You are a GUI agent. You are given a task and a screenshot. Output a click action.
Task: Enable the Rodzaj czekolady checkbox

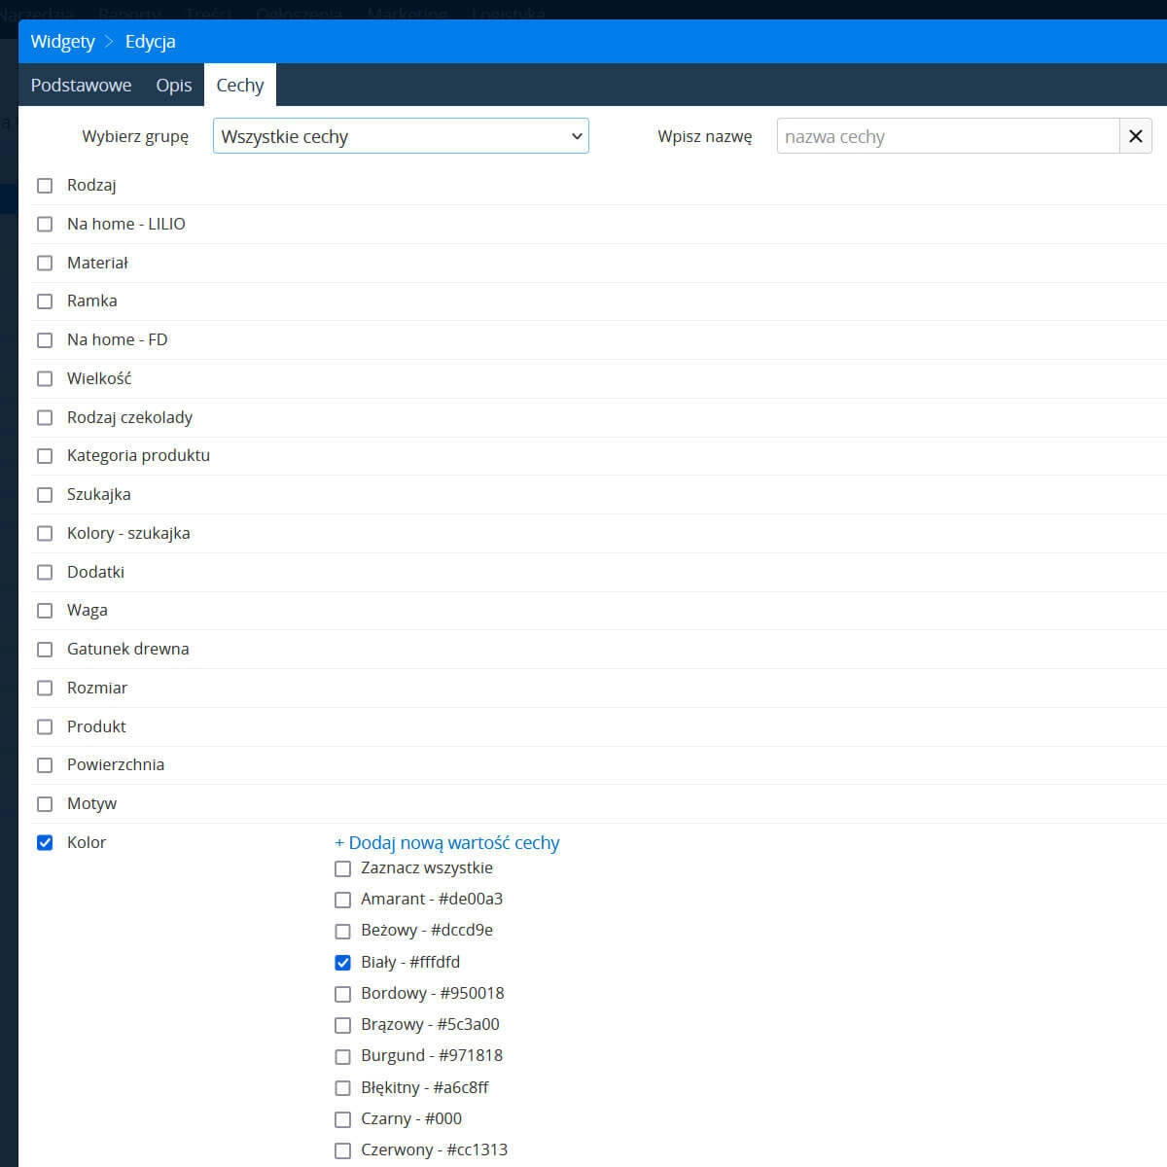pos(45,417)
